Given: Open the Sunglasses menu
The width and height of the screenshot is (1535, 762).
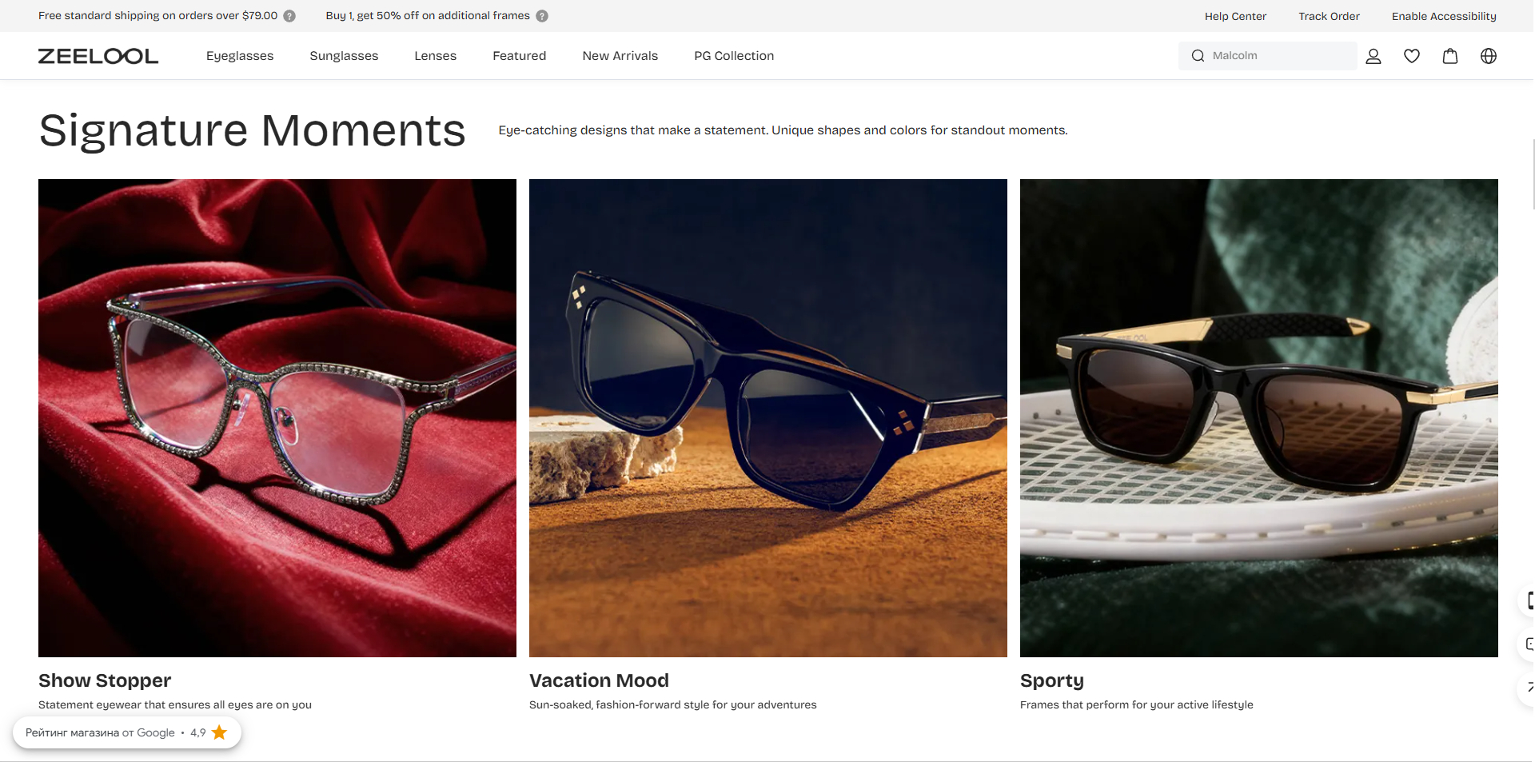Looking at the screenshot, I should click(x=344, y=56).
